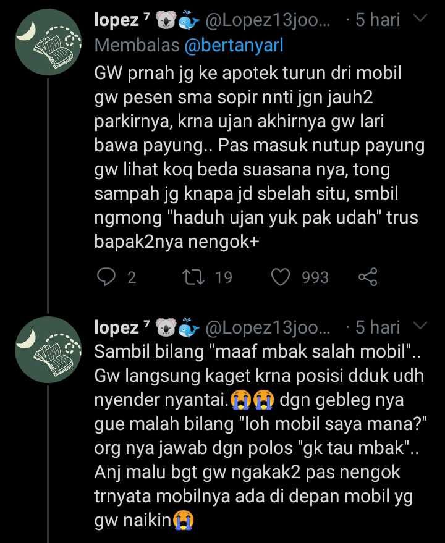Like the first tweet with the heart icon
This screenshot has height=543, width=445.
pyautogui.click(x=282, y=277)
